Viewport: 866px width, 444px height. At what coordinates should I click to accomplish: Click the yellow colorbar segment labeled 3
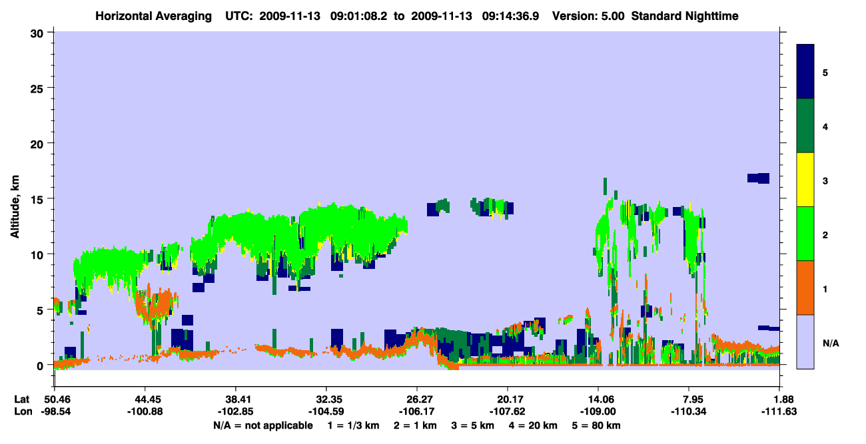click(x=805, y=180)
